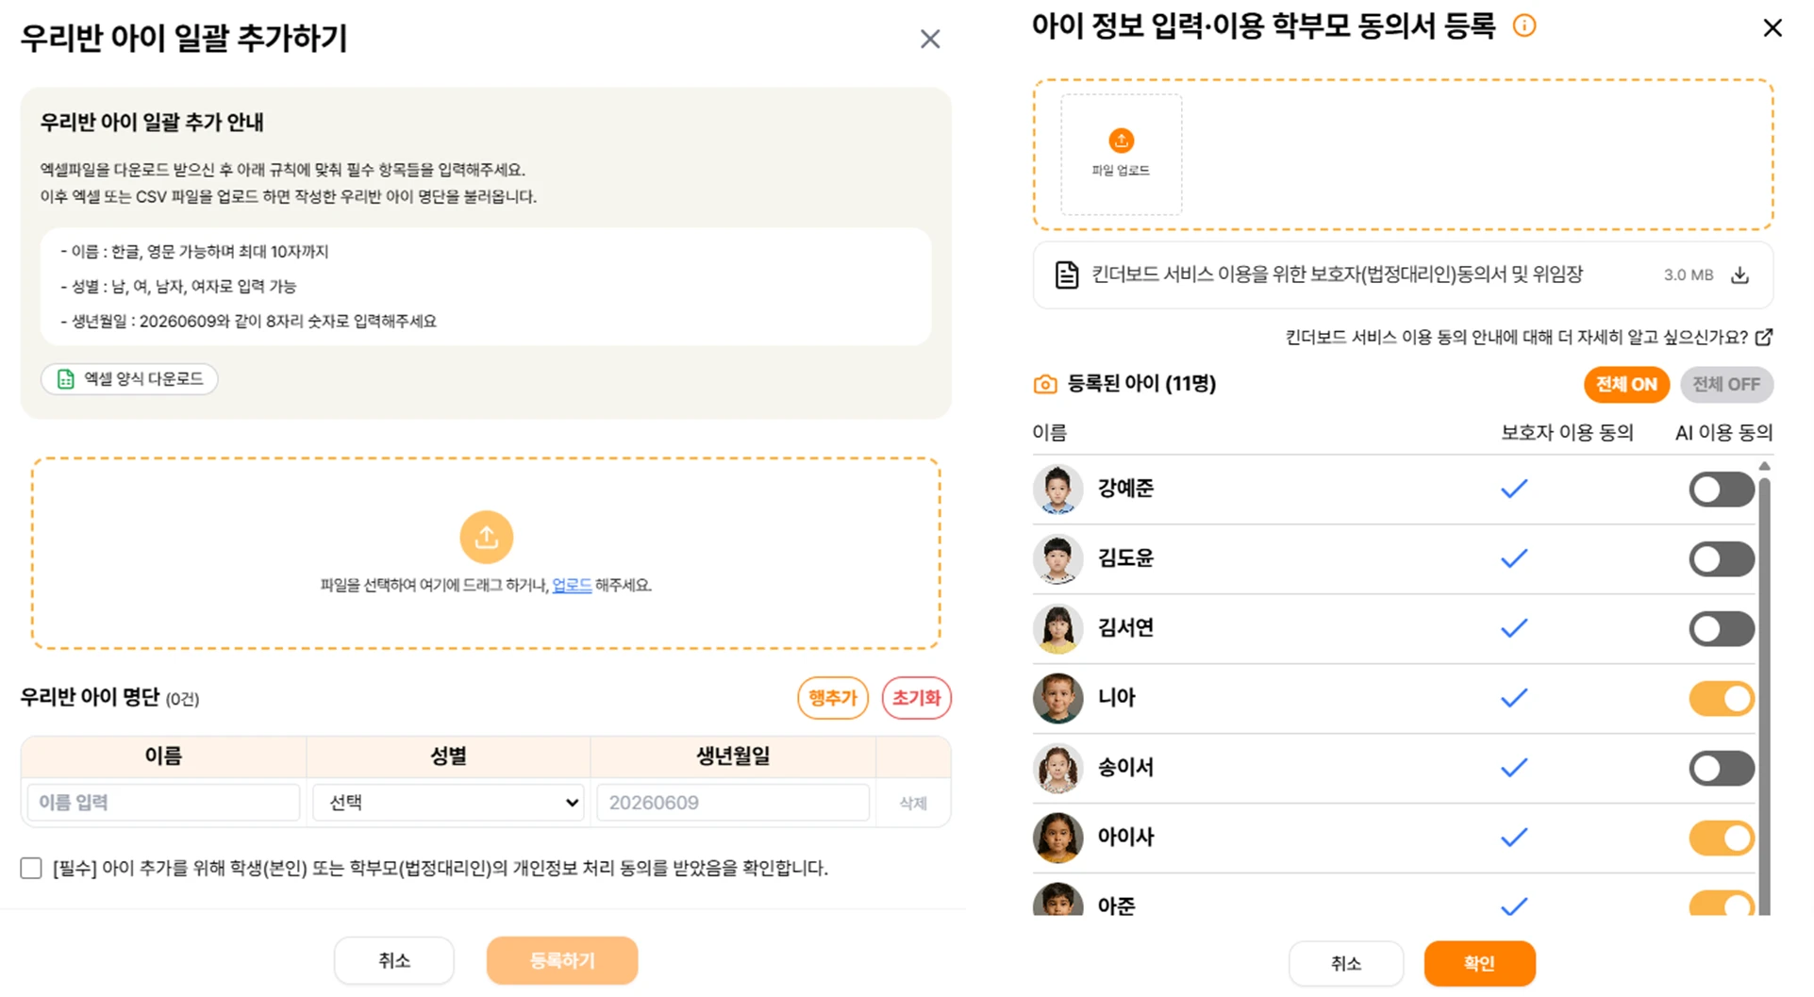Open the external link icon for the consent guide
Screen dimensions: 1814x997
click(x=1763, y=337)
